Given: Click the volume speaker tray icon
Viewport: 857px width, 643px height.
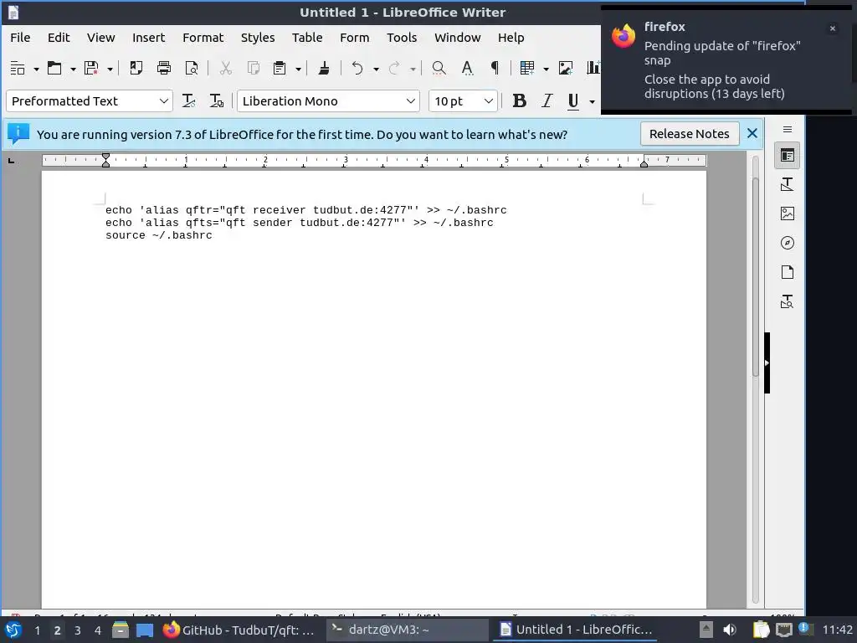Looking at the screenshot, I should pyautogui.click(x=729, y=630).
